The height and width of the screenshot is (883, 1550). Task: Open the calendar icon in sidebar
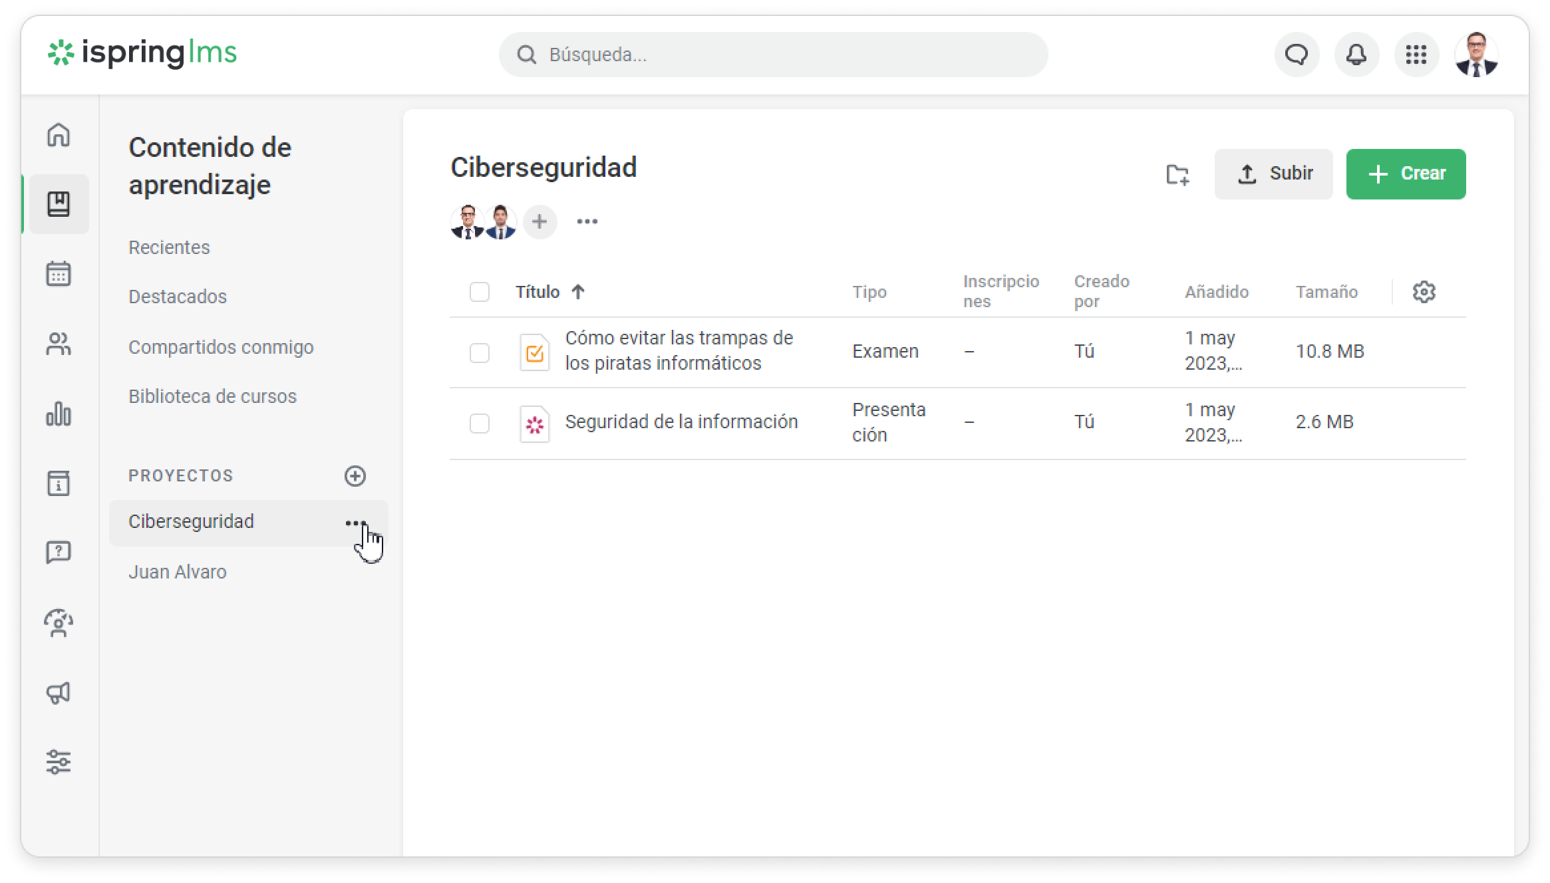(x=59, y=273)
